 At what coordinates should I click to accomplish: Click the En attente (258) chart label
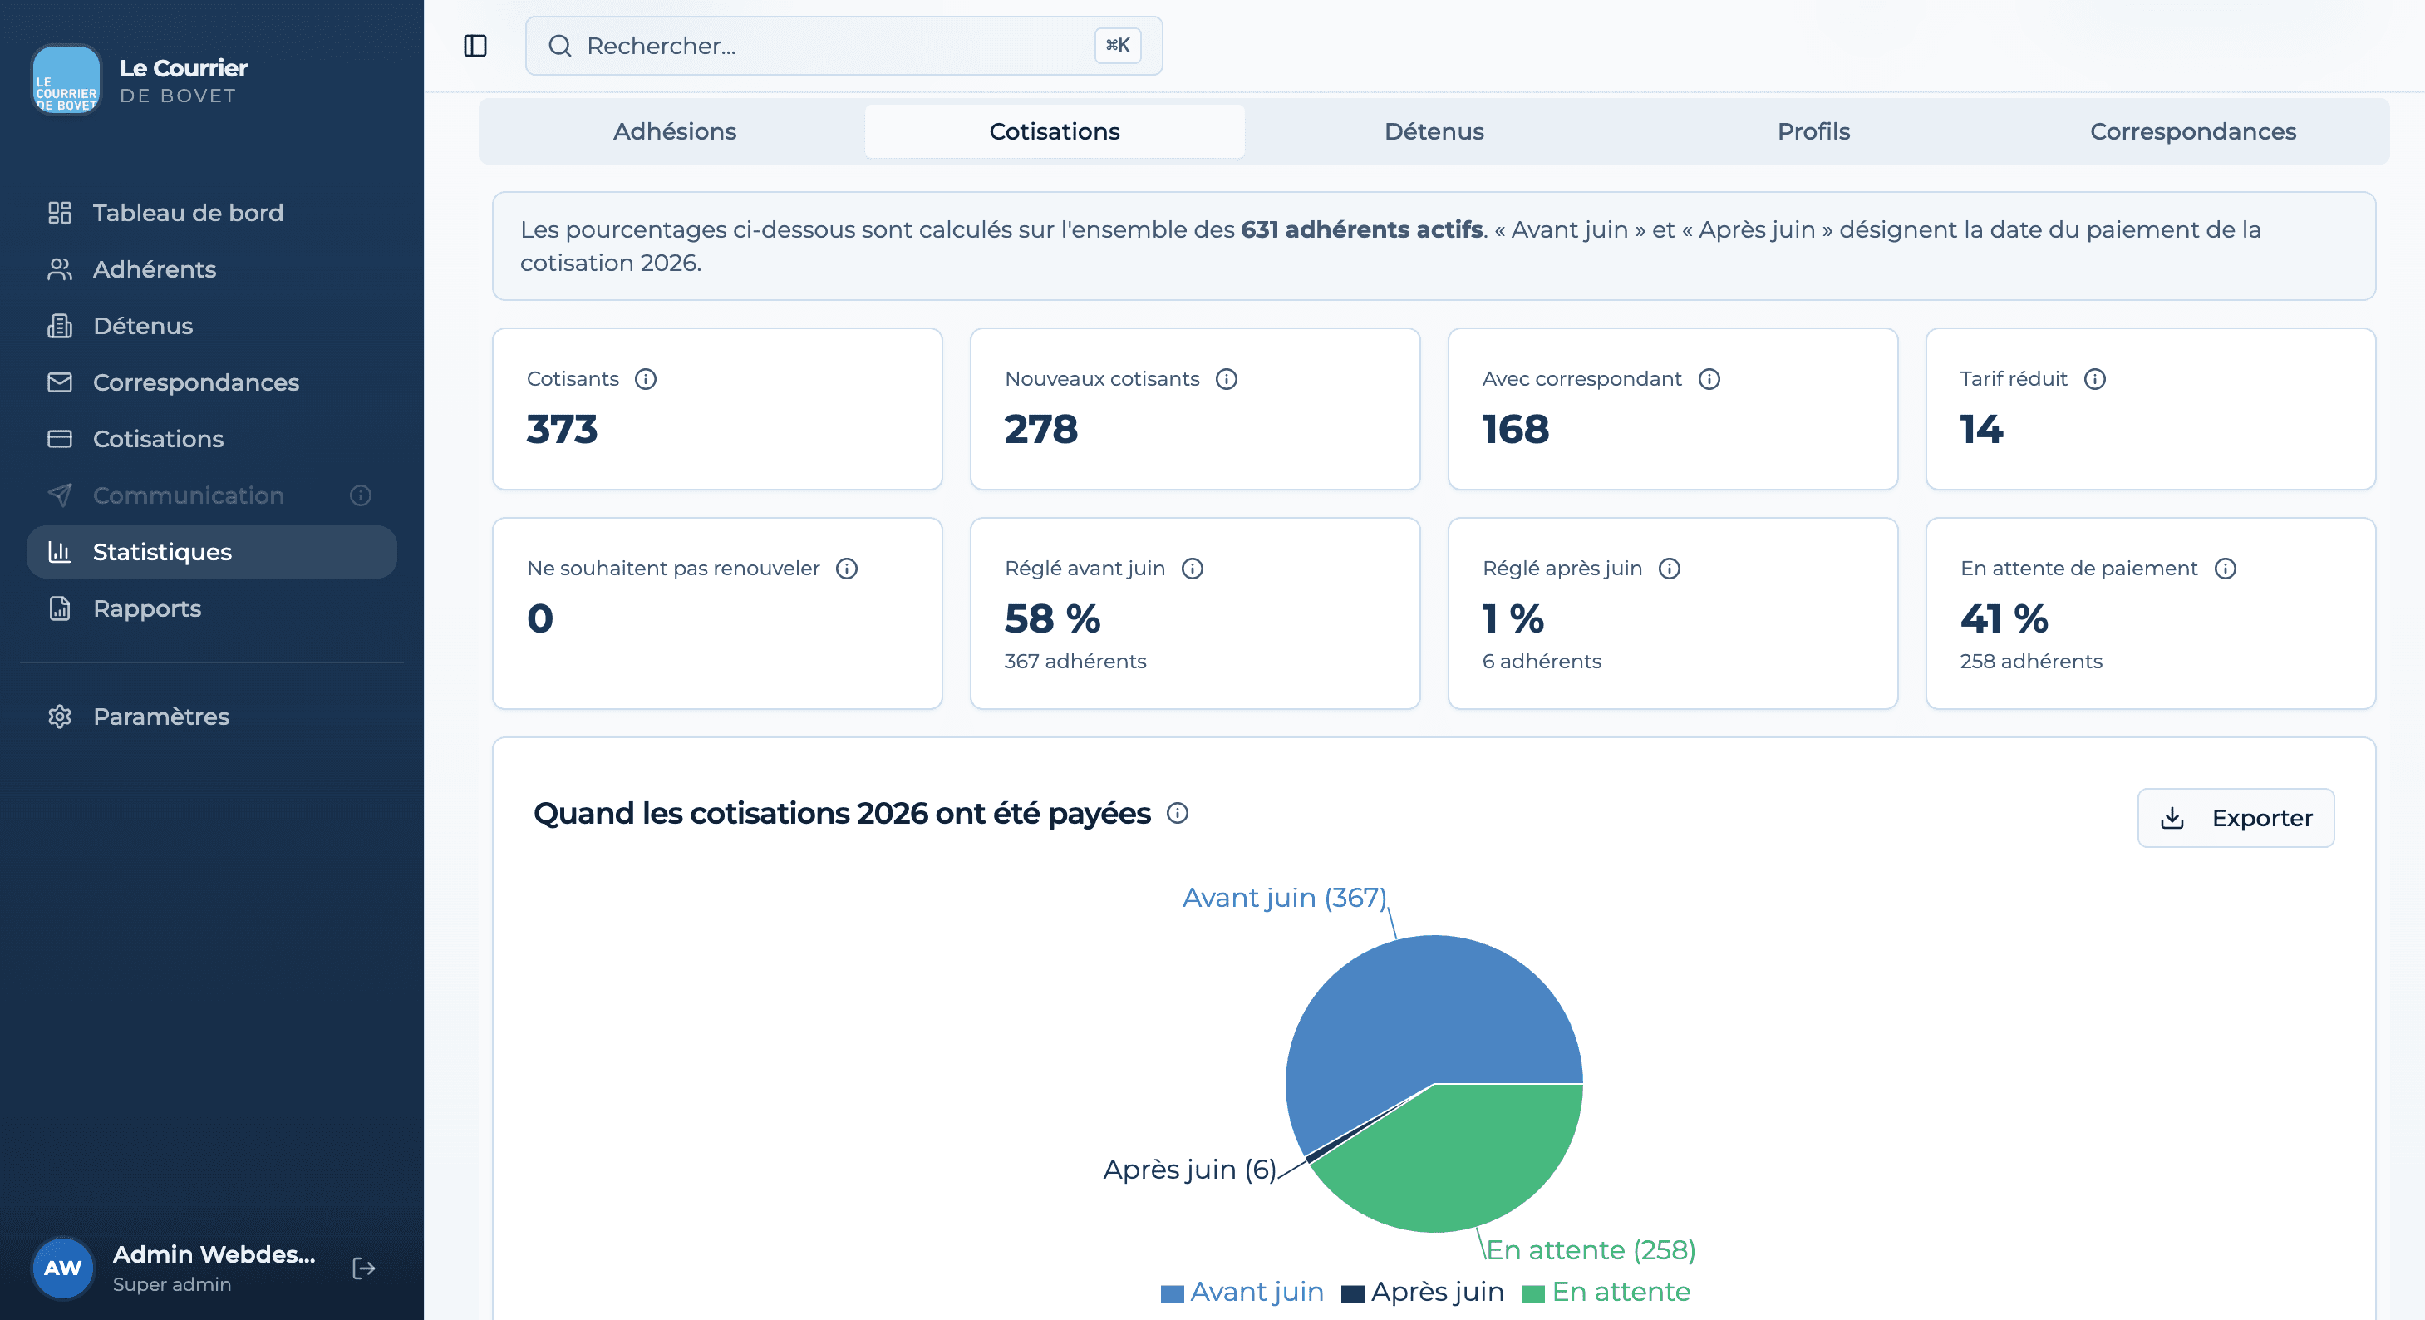tap(1590, 1249)
